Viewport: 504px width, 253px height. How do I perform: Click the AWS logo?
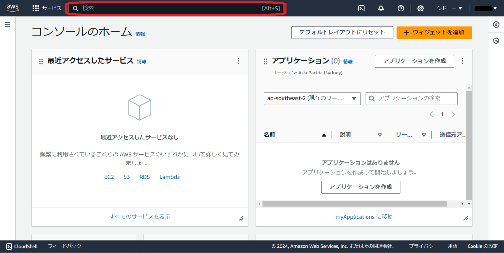pyautogui.click(x=12, y=8)
